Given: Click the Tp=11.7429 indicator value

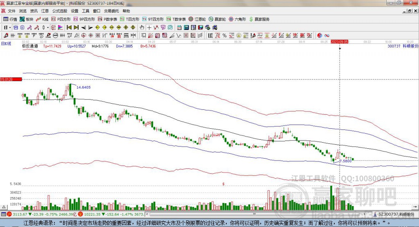Looking at the screenshot, I should pos(52,46).
